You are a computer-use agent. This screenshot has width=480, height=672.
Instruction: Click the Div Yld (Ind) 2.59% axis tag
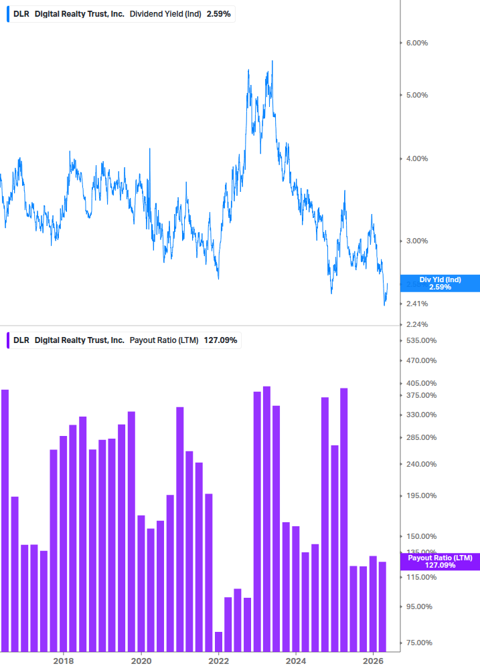(440, 284)
